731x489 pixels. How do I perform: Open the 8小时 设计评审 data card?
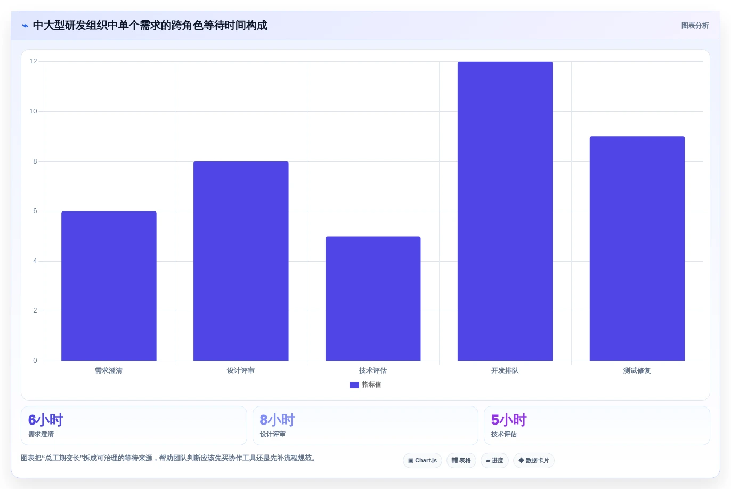365,426
